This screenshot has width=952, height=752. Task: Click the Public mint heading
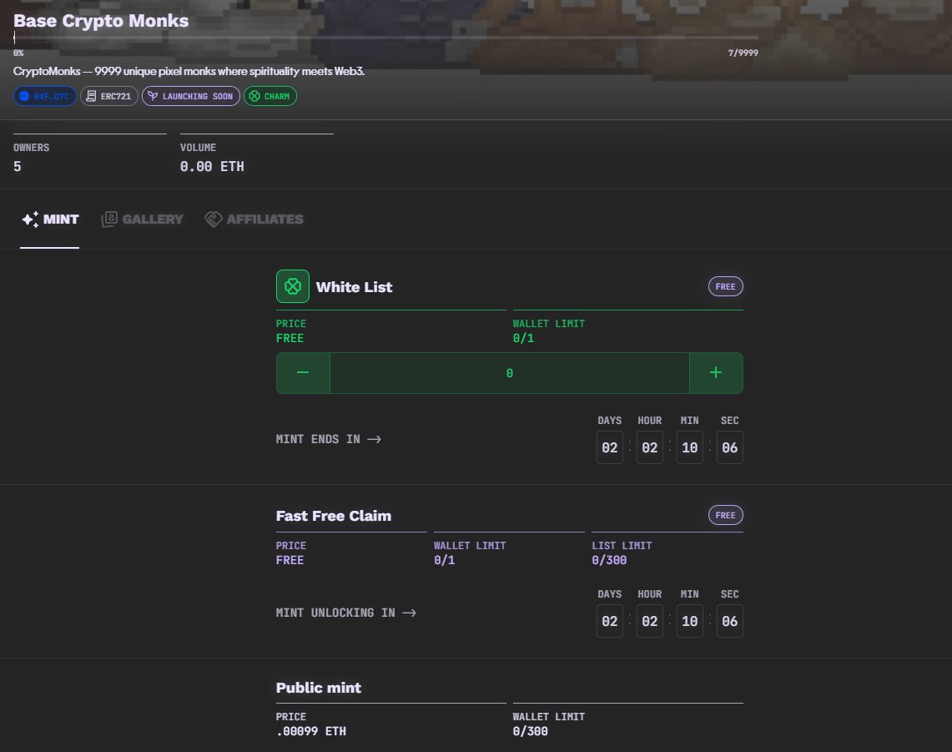tap(318, 688)
